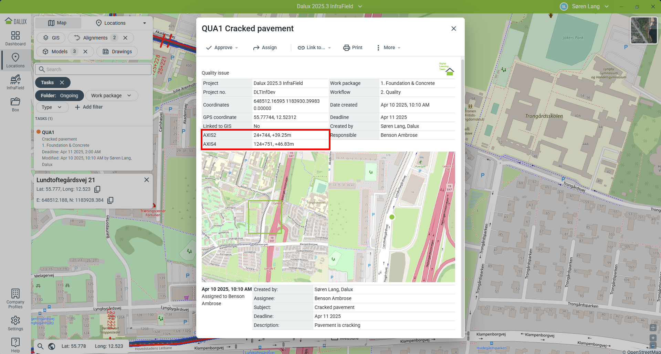Copy the Lat/Long coordinates icon
The width and height of the screenshot is (661, 354).
[x=97, y=189]
